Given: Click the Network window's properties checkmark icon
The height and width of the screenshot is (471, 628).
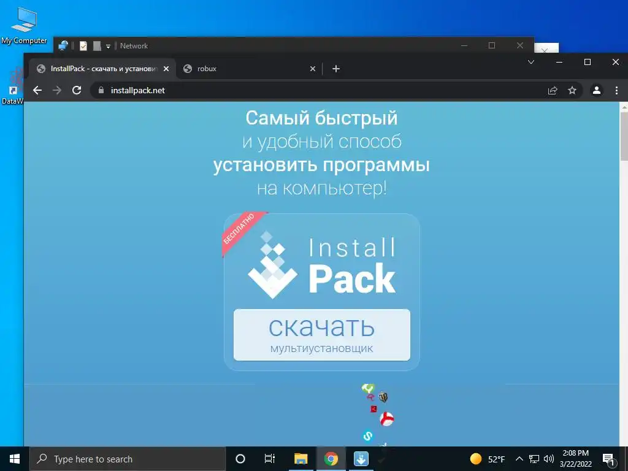Looking at the screenshot, I should pyautogui.click(x=83, y=46).
